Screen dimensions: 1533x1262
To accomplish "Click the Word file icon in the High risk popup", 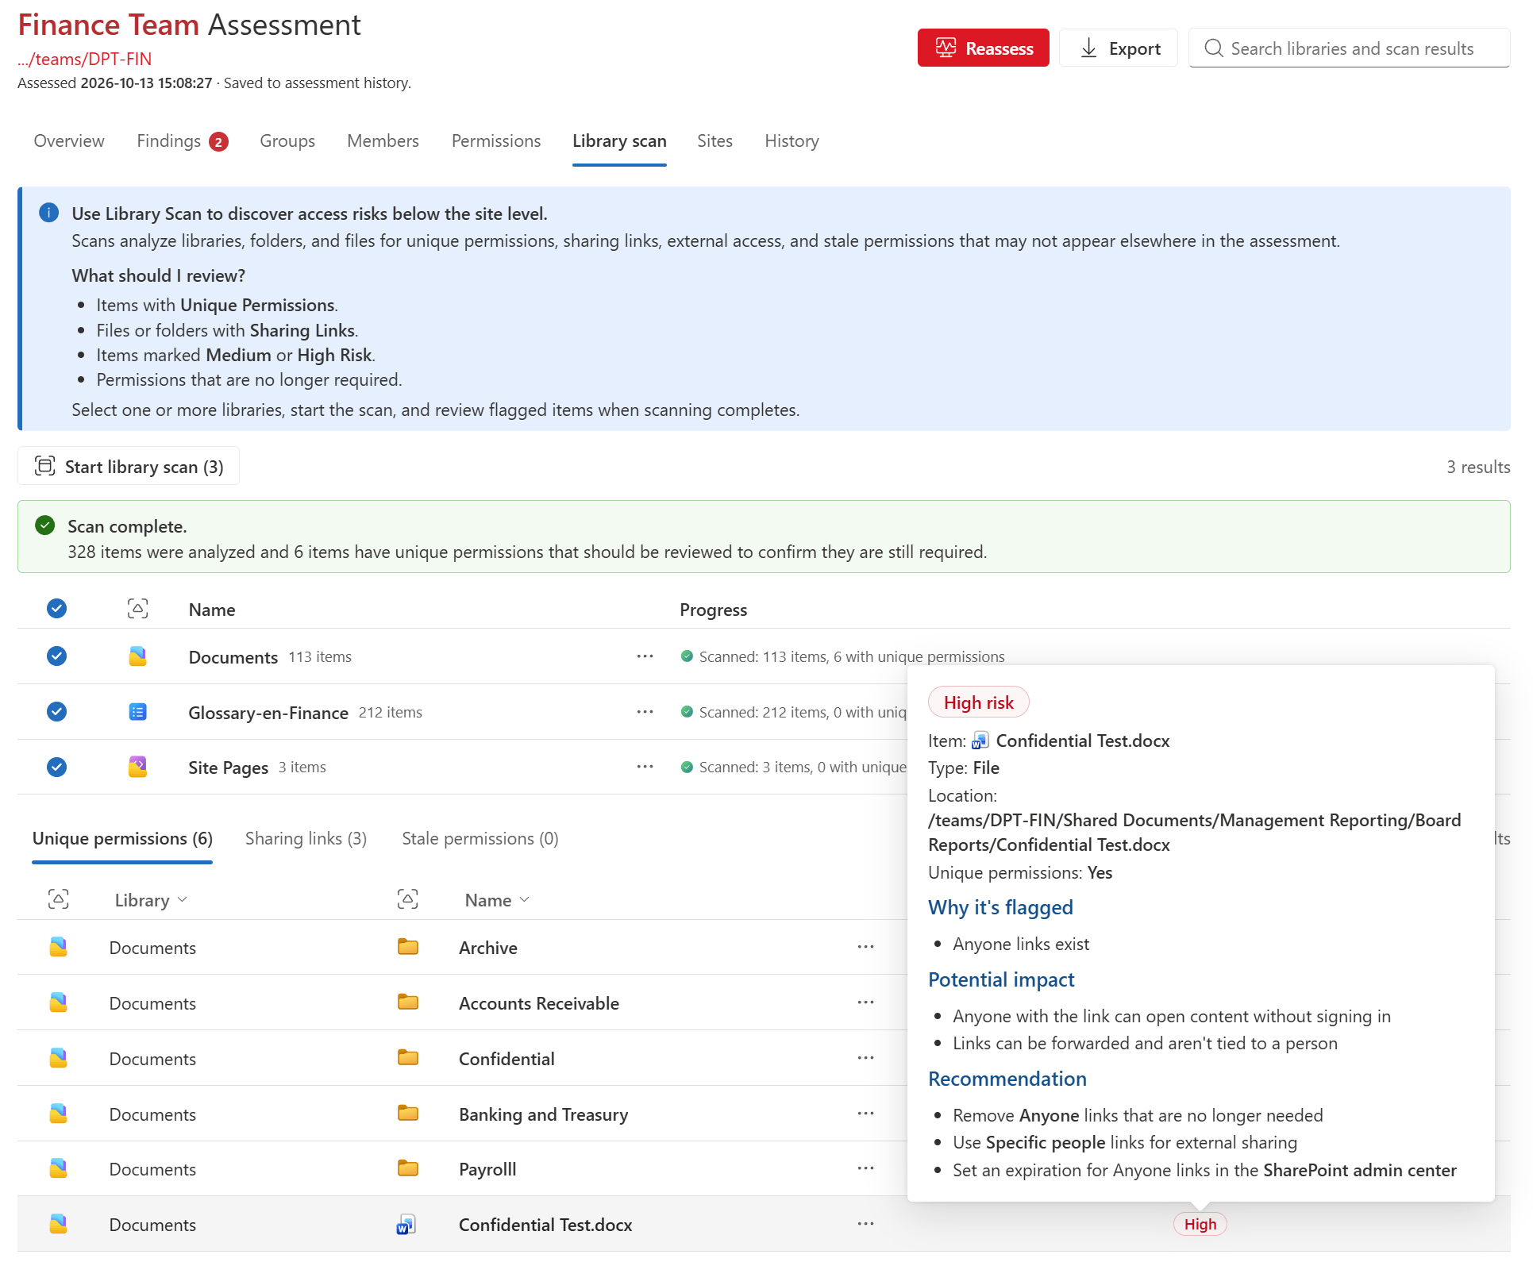I will click(980, 741).
